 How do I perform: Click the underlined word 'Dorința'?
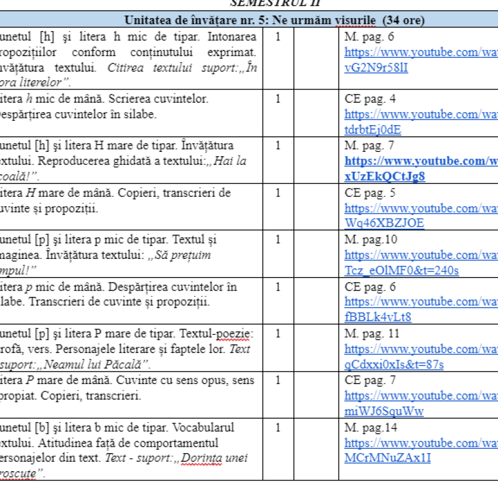click(x=202, y=458)
